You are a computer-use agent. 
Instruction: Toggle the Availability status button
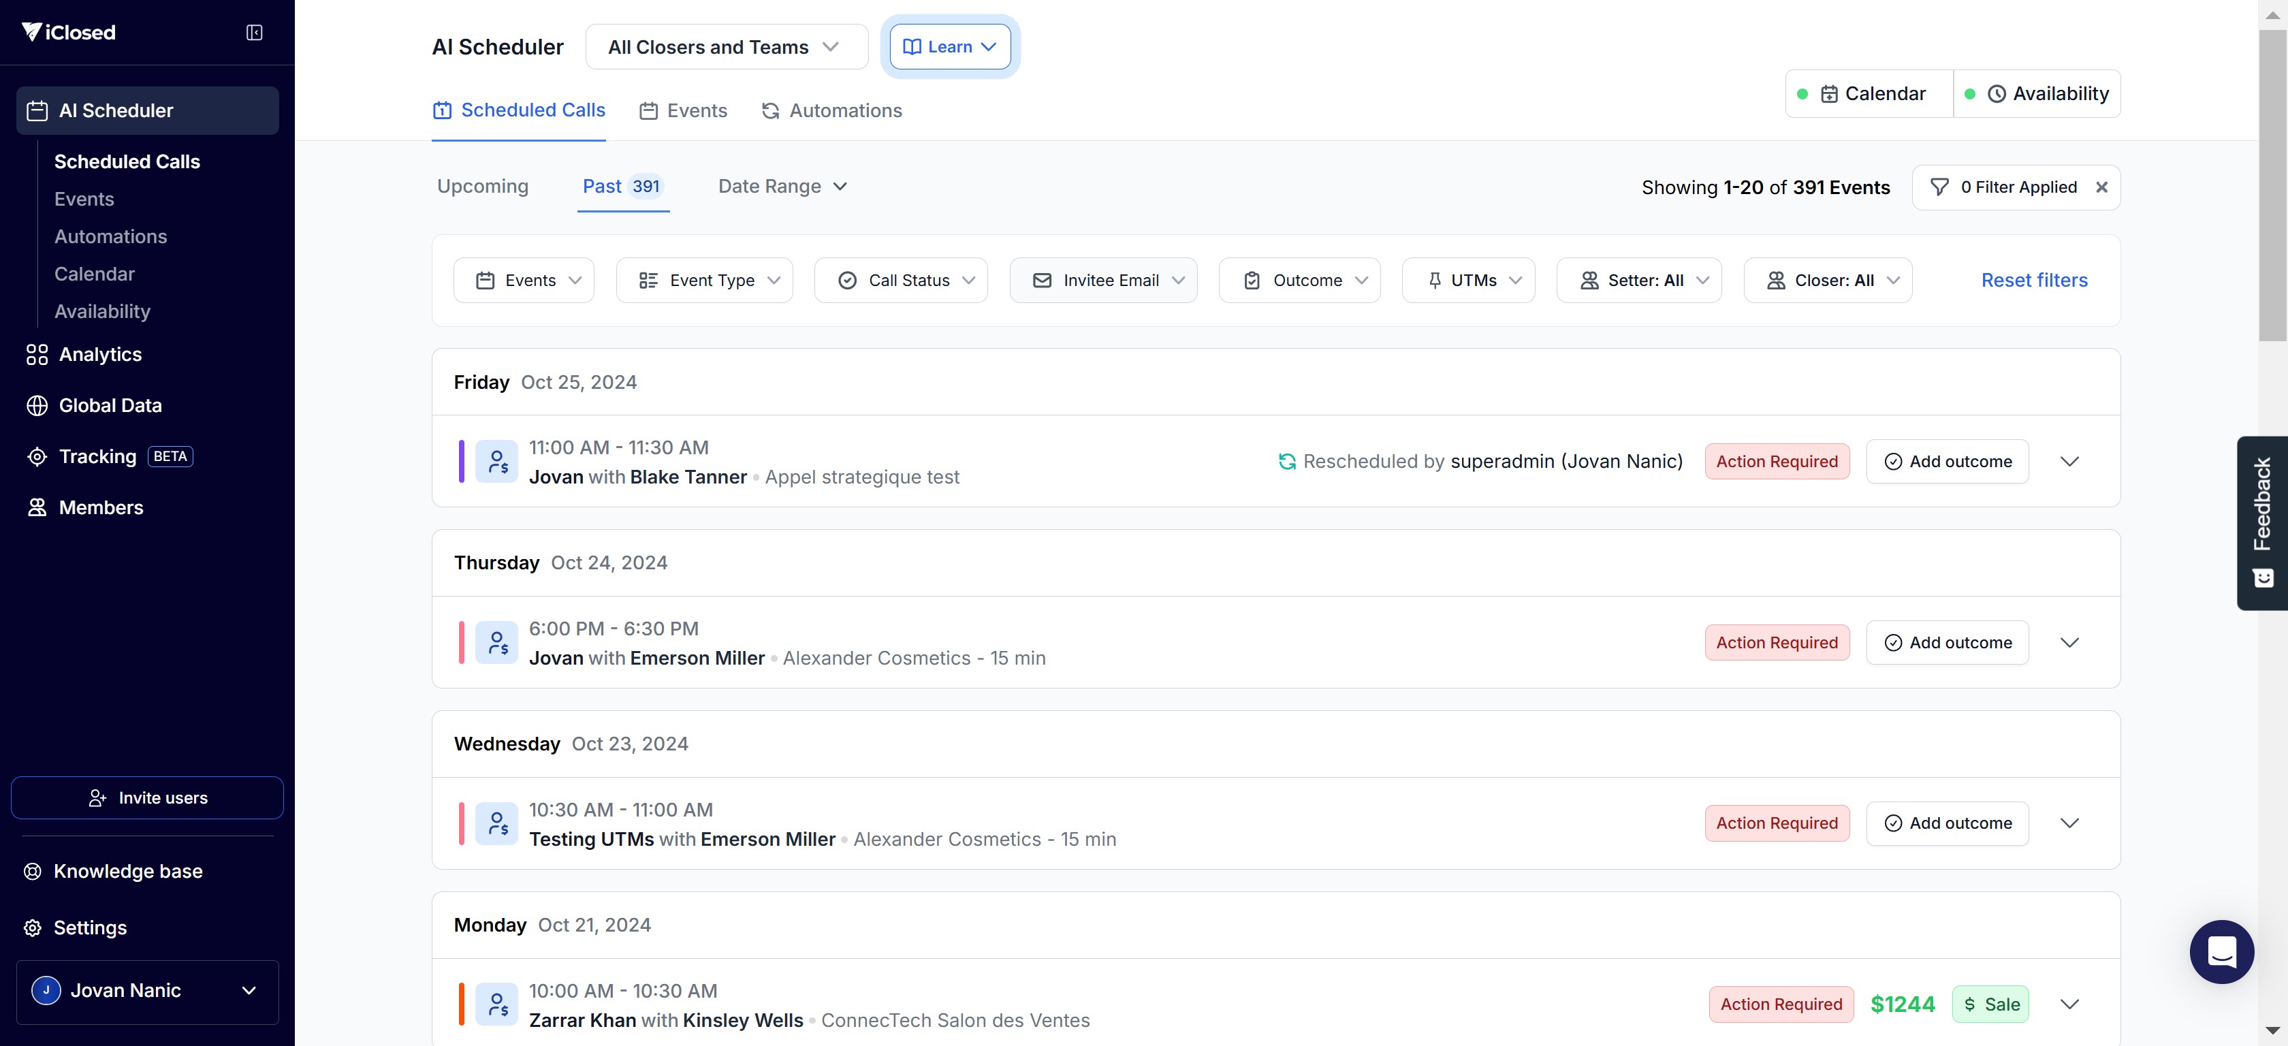point(2037,94)
